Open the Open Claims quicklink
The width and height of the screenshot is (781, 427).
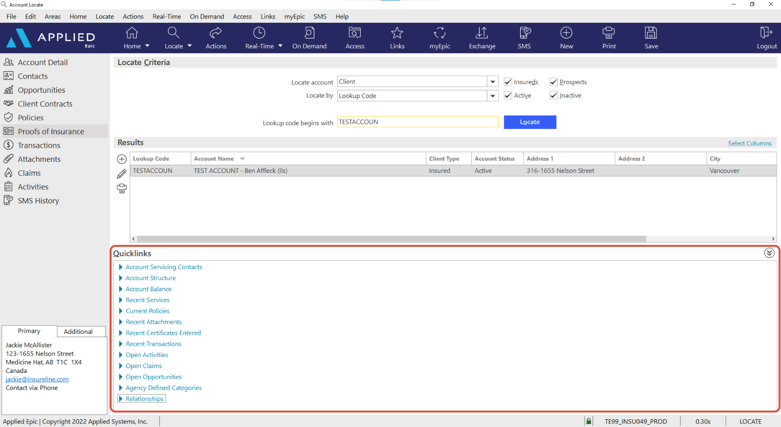144,366
